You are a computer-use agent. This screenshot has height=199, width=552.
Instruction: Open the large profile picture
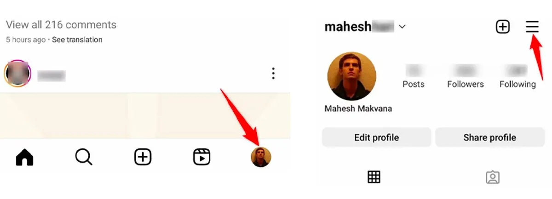352,76
